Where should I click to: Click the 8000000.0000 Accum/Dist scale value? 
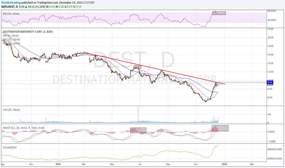[275, 149]
